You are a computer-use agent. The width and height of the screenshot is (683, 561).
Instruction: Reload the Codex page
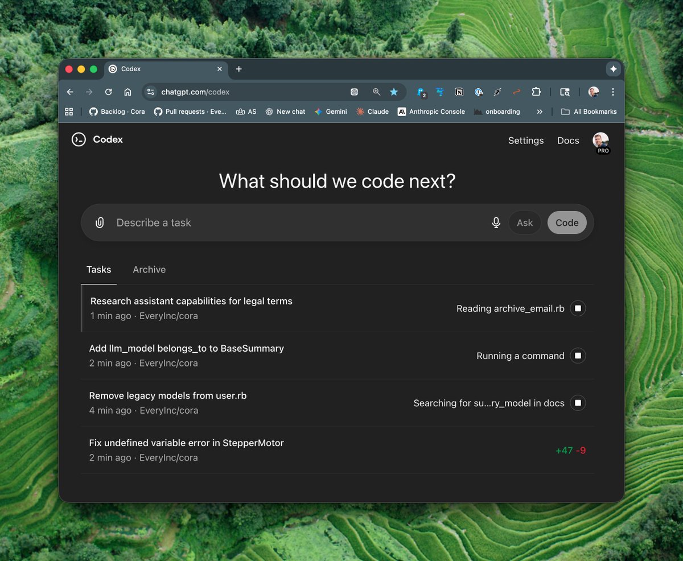108,92
